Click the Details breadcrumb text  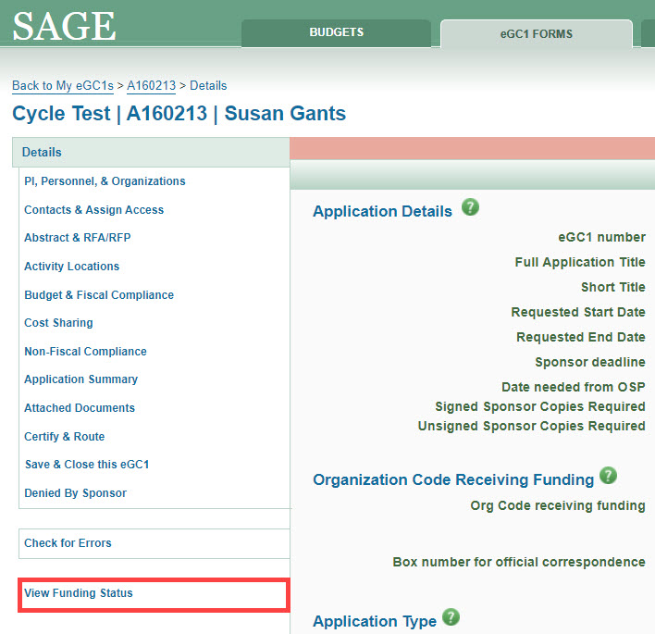208,86
